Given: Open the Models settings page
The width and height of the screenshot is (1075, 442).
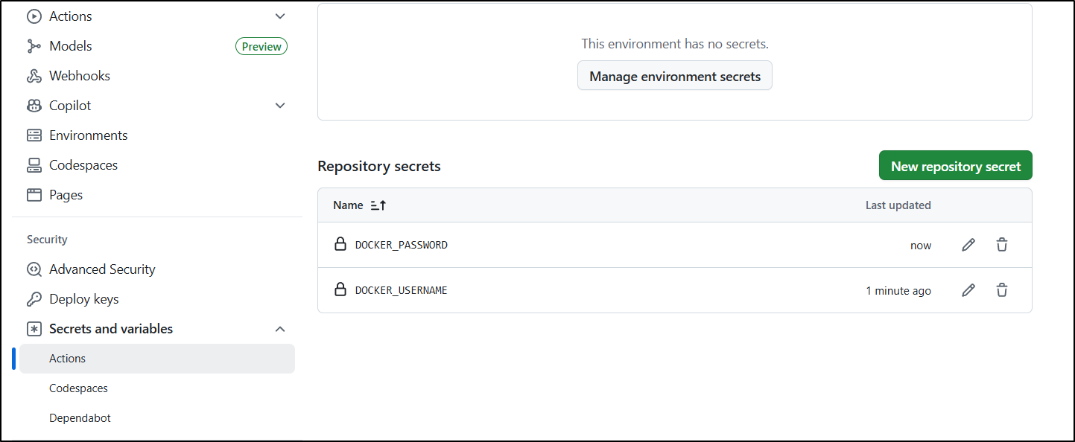Looking at the screenshot, I should [71, 46].
